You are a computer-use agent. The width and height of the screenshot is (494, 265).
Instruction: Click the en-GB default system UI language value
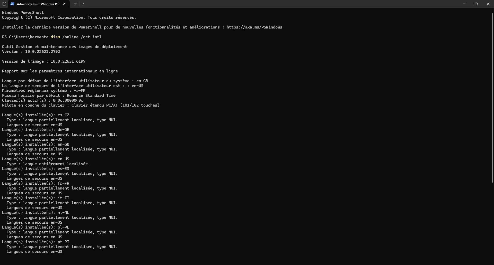pyautogui.click(x=142, y=81)
